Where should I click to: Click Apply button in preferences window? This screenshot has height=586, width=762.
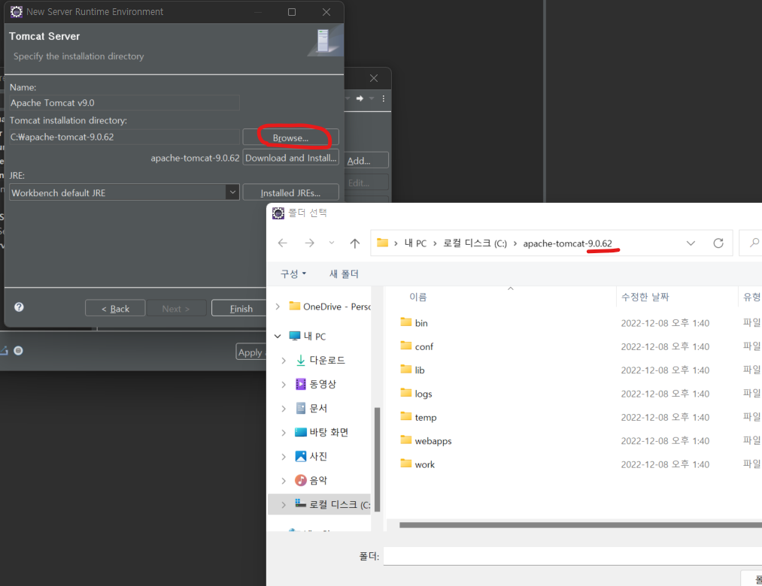pyautogui.click(x=250, y=352)
